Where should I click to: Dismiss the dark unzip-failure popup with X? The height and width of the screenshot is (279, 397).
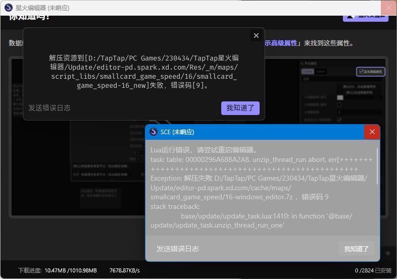[x=256, y=36]
